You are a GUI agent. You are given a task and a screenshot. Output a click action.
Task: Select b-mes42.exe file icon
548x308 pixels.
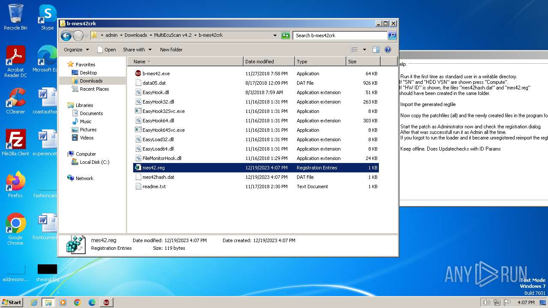tap(138, 74)
